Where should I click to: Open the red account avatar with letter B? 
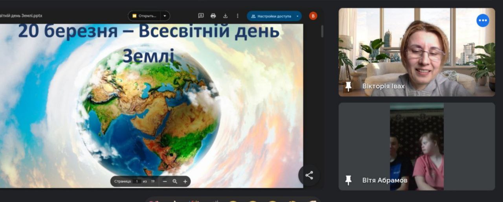313,16
